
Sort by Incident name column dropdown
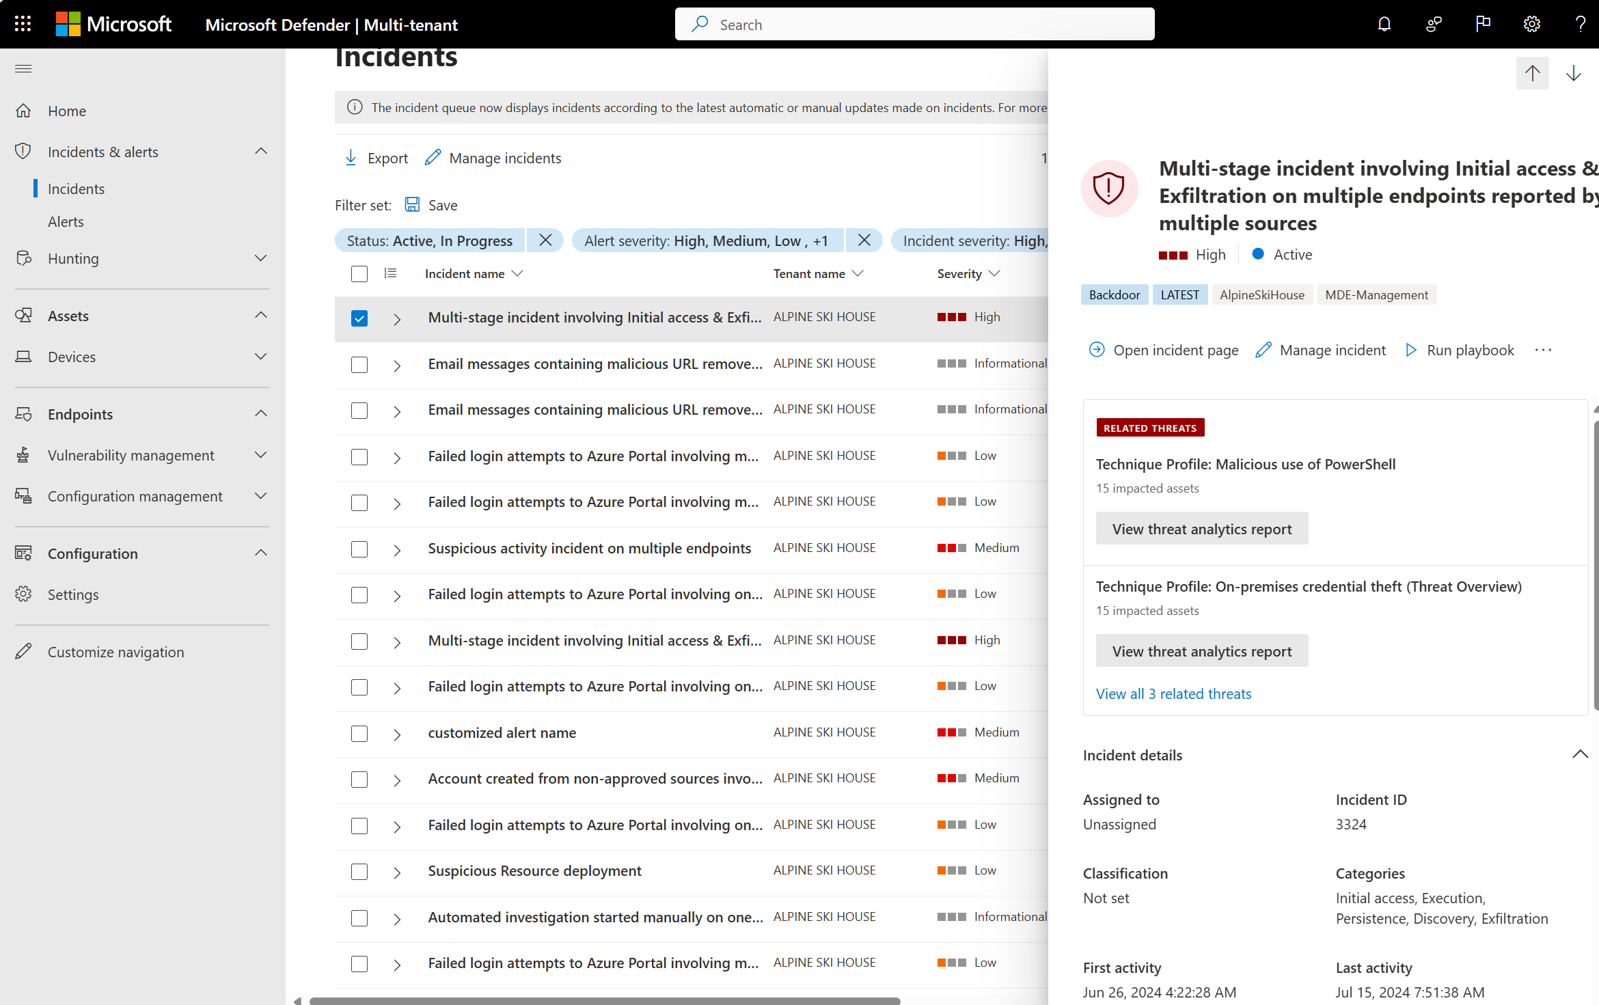[517, 273]
